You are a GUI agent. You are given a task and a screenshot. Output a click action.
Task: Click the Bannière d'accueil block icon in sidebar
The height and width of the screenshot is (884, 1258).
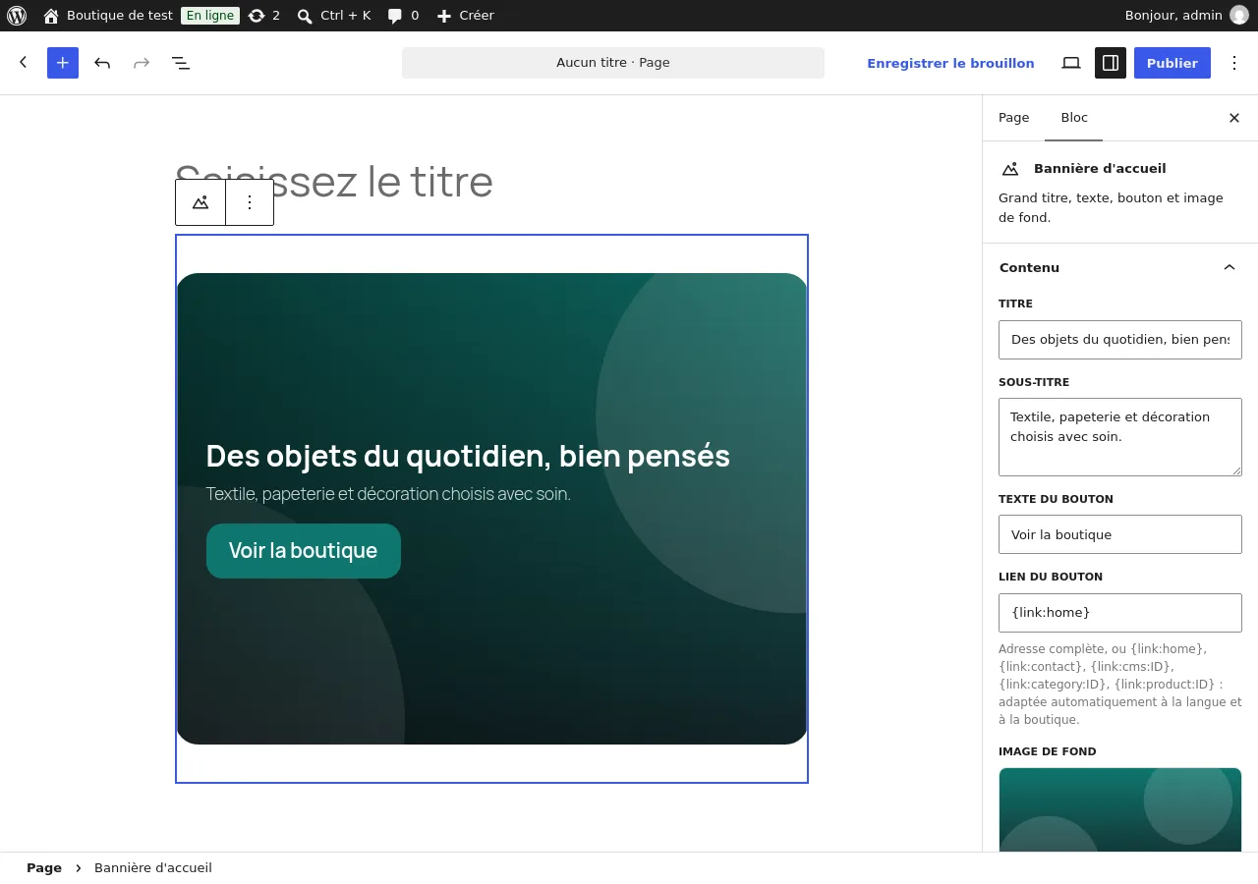1010,169
